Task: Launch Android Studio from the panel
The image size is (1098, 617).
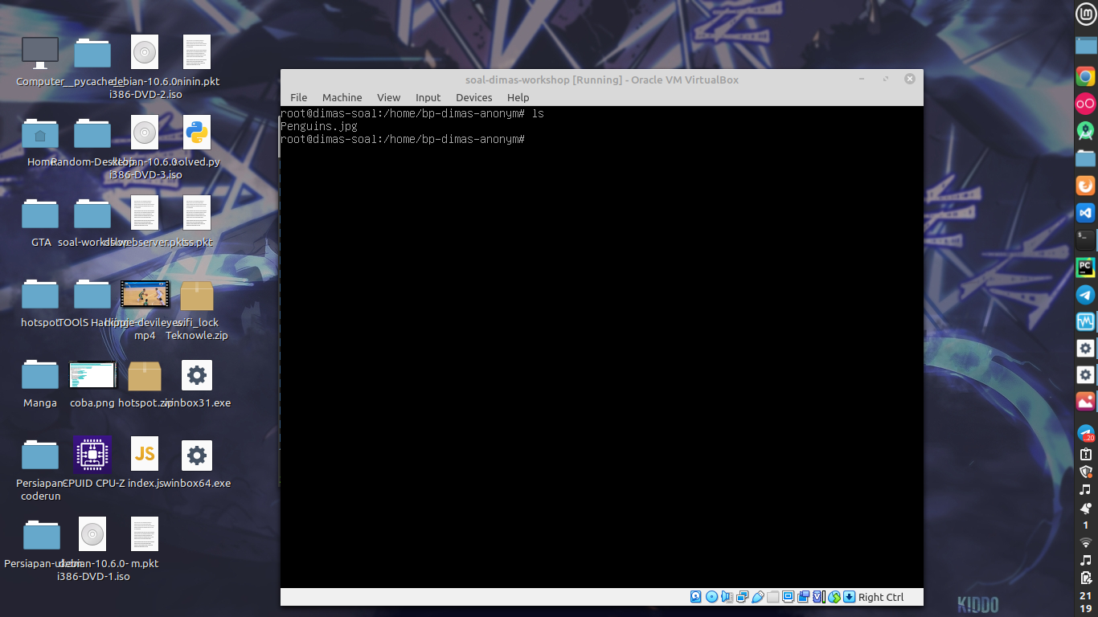Action: pyautogui.click(x=1086, y=131)
